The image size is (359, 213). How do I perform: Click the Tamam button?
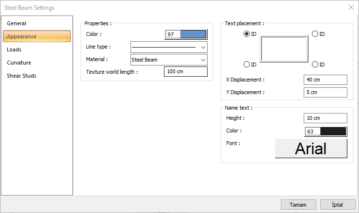click(x=298, y=205)
